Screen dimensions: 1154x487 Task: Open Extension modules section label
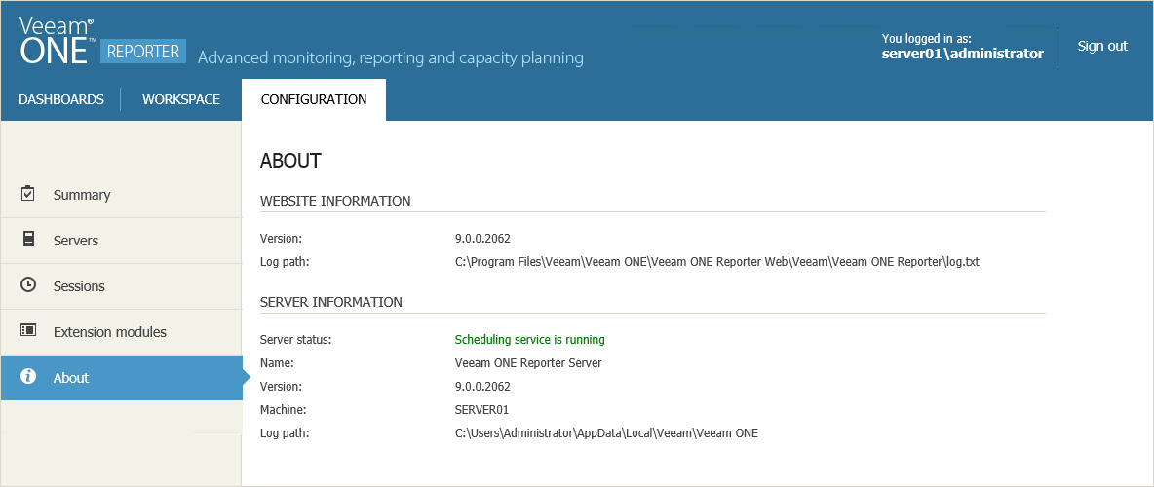coord(110,332)
